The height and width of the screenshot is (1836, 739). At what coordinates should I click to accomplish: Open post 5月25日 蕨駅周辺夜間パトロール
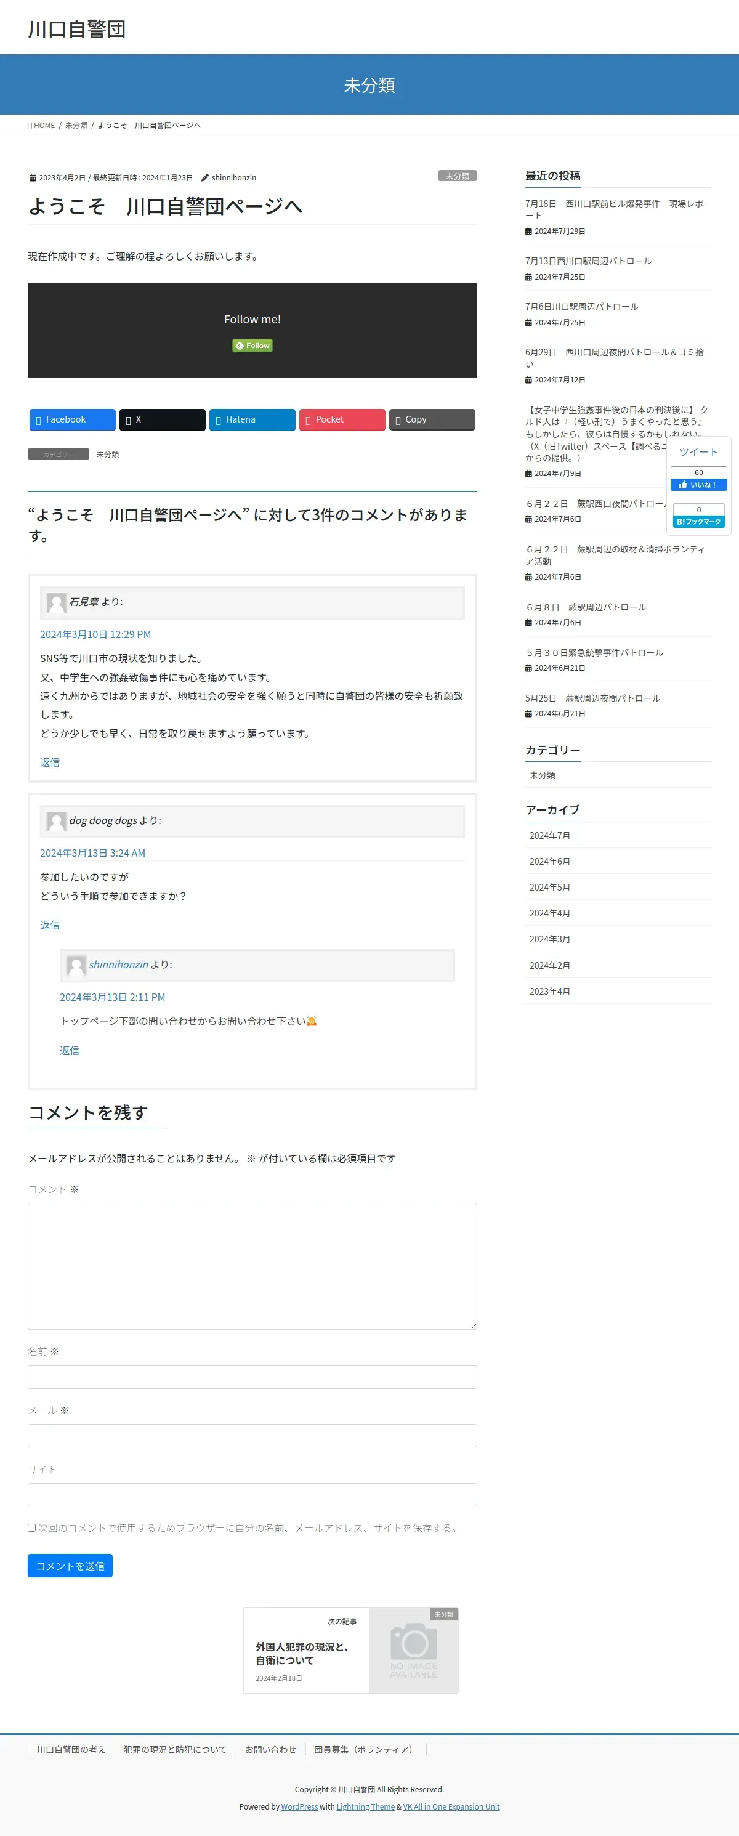[592, 698]
